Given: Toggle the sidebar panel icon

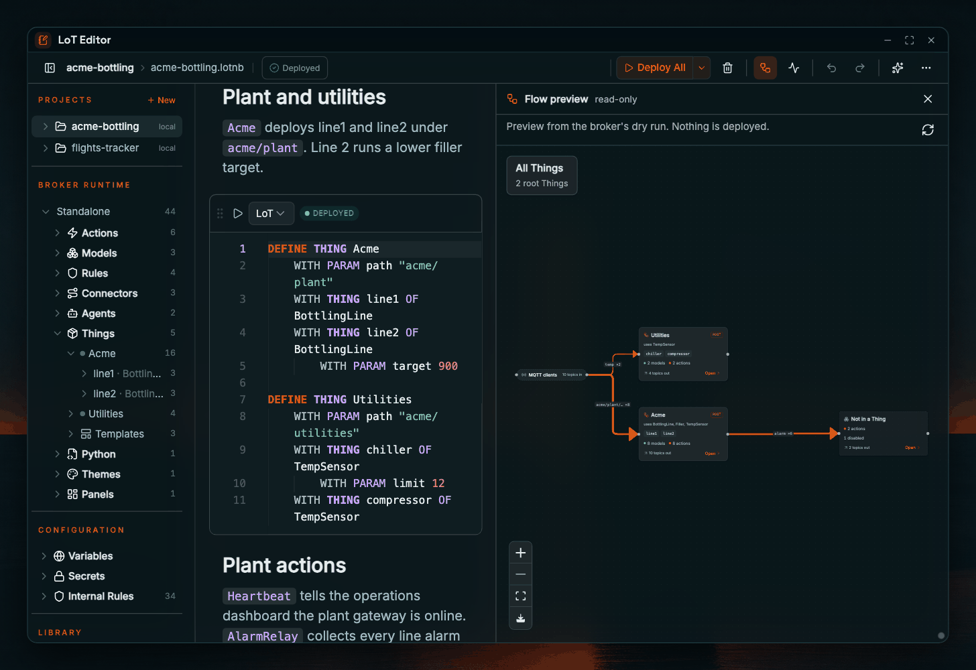Looking at the screenshot, I should pos(50,68).
